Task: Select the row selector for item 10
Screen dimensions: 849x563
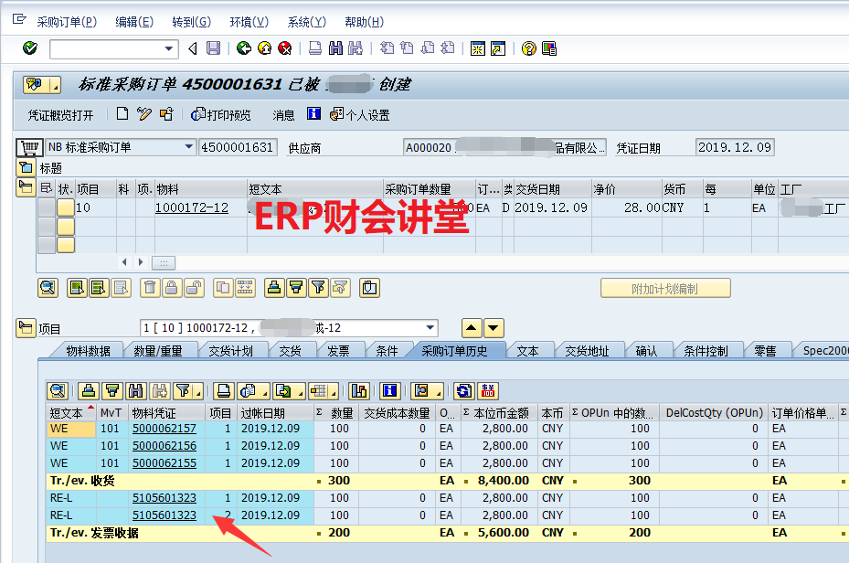Action: pyautogui.click(x=46, y=207)
